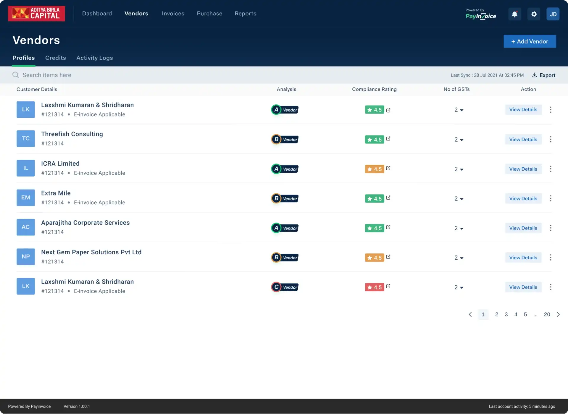
Task: Export the vendor list
Action: tap(544, 75)
